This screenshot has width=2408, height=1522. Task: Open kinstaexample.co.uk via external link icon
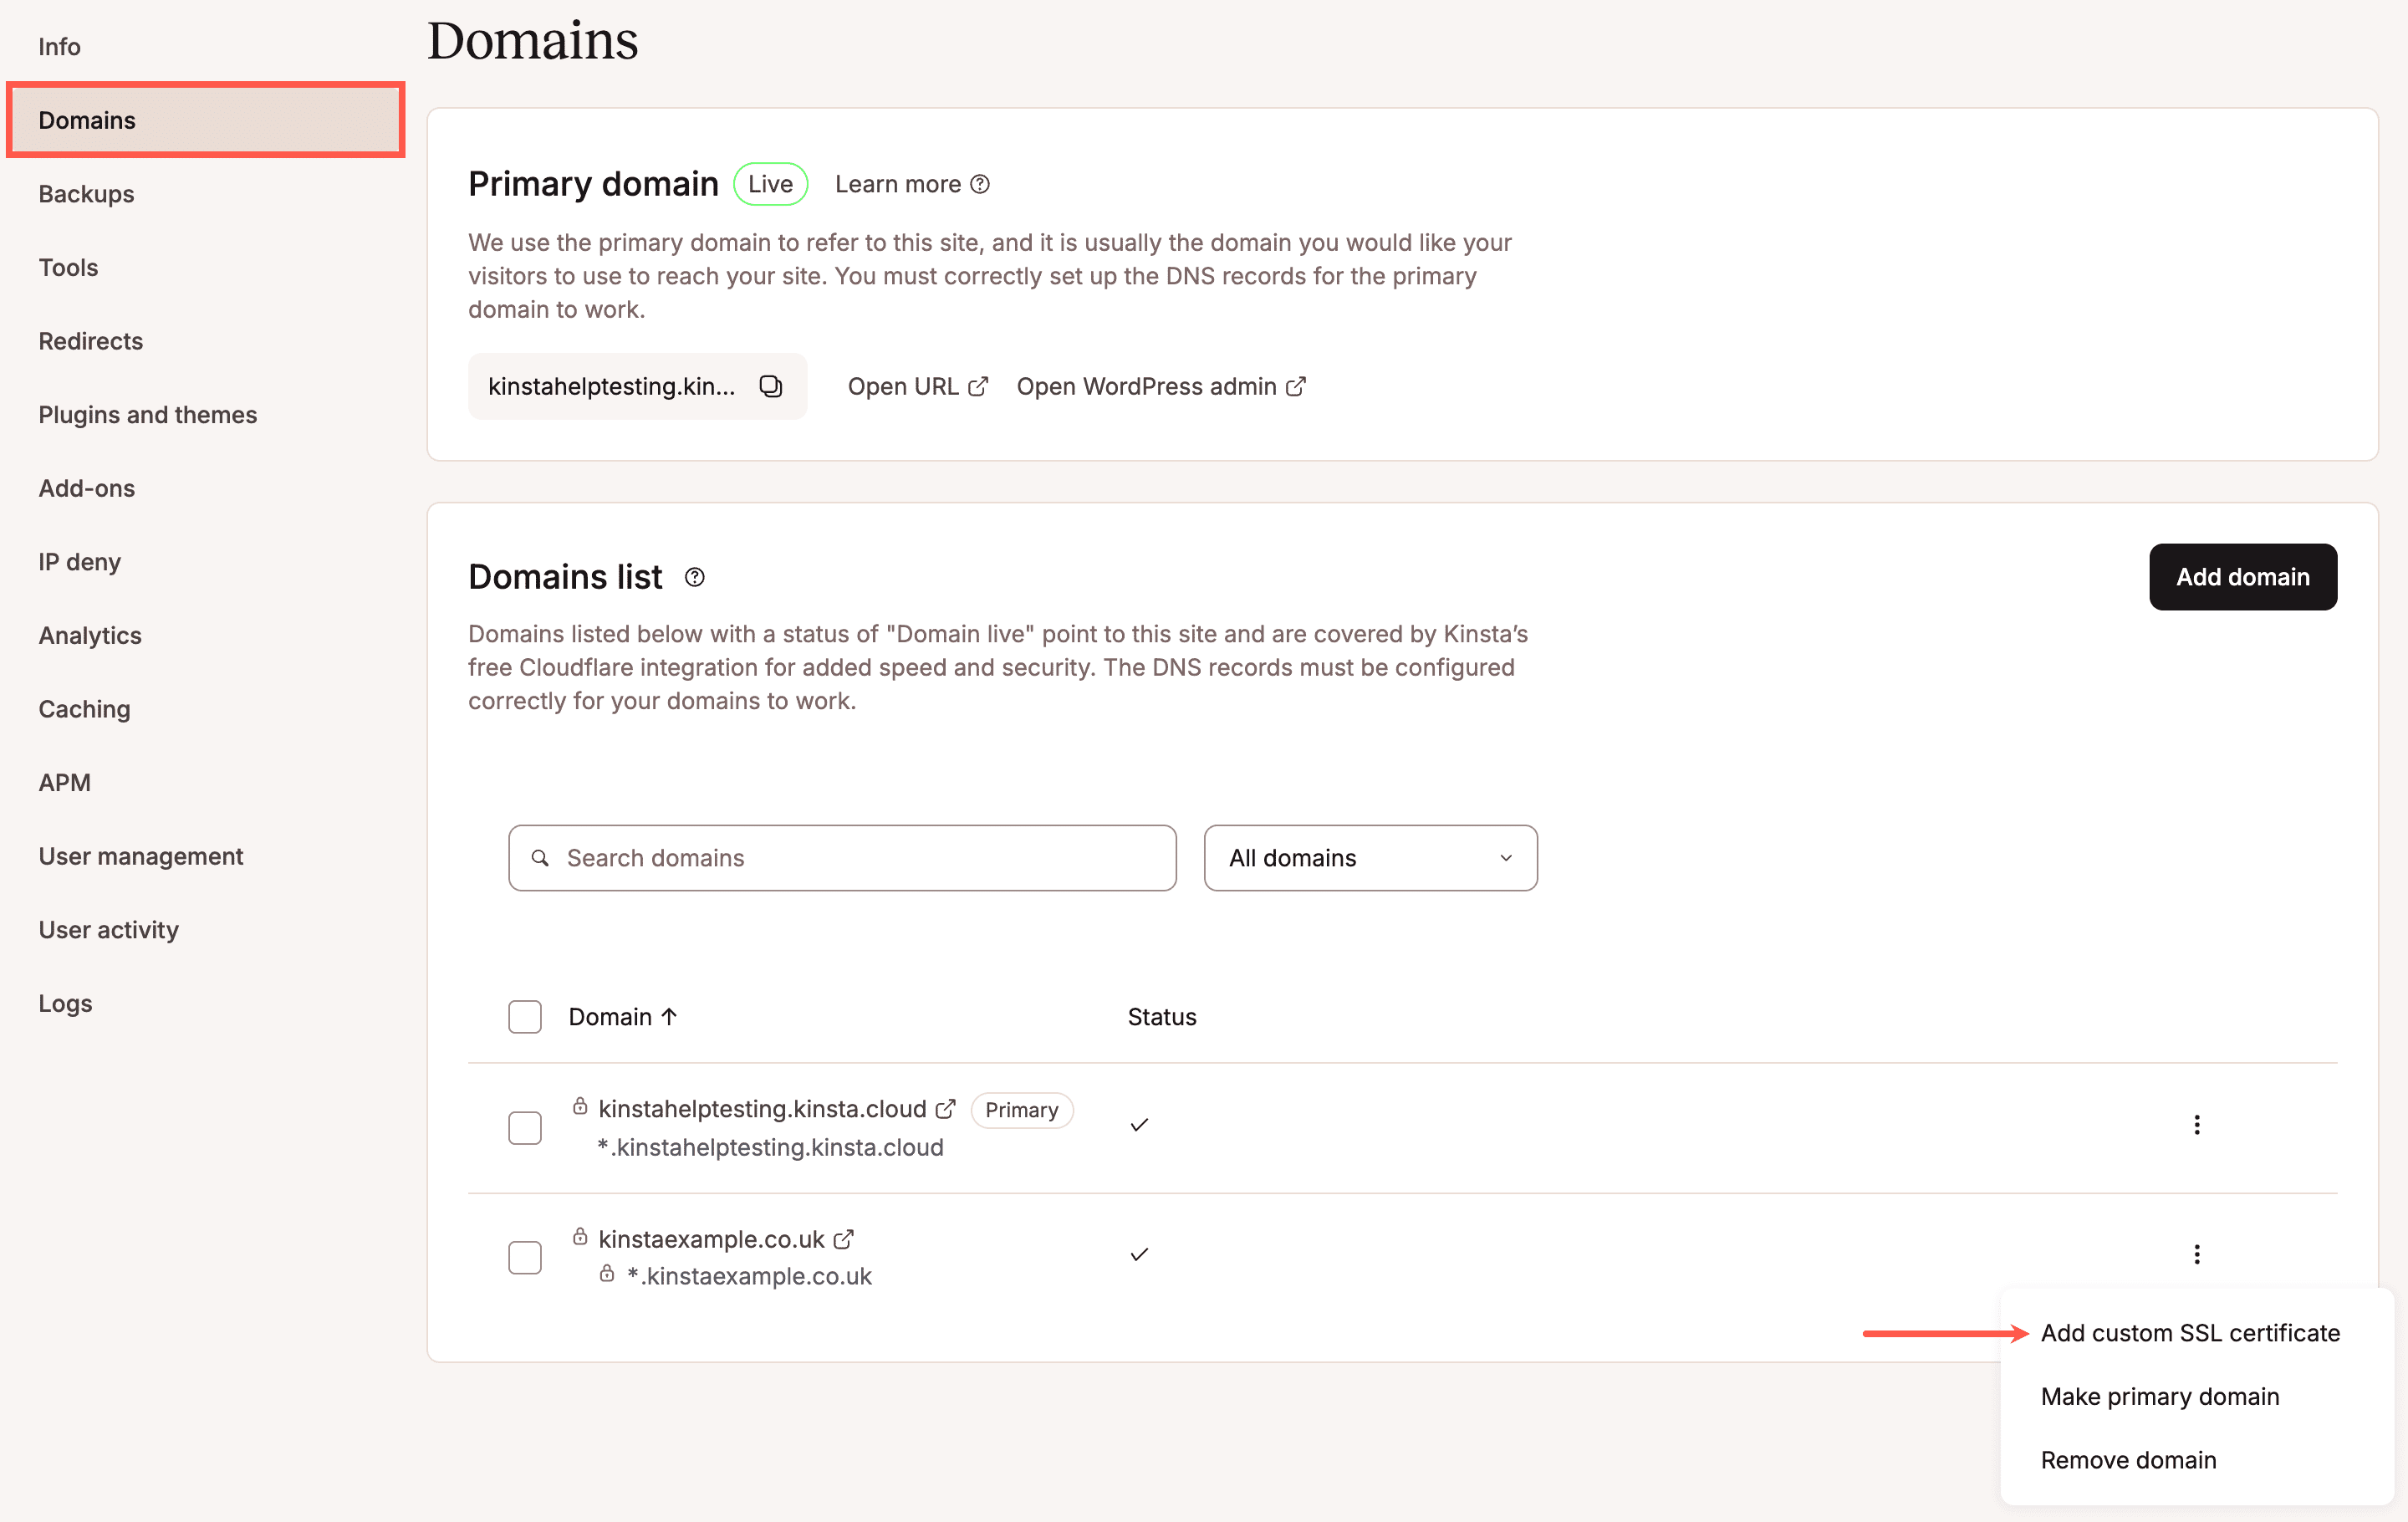click(843, 1238)
